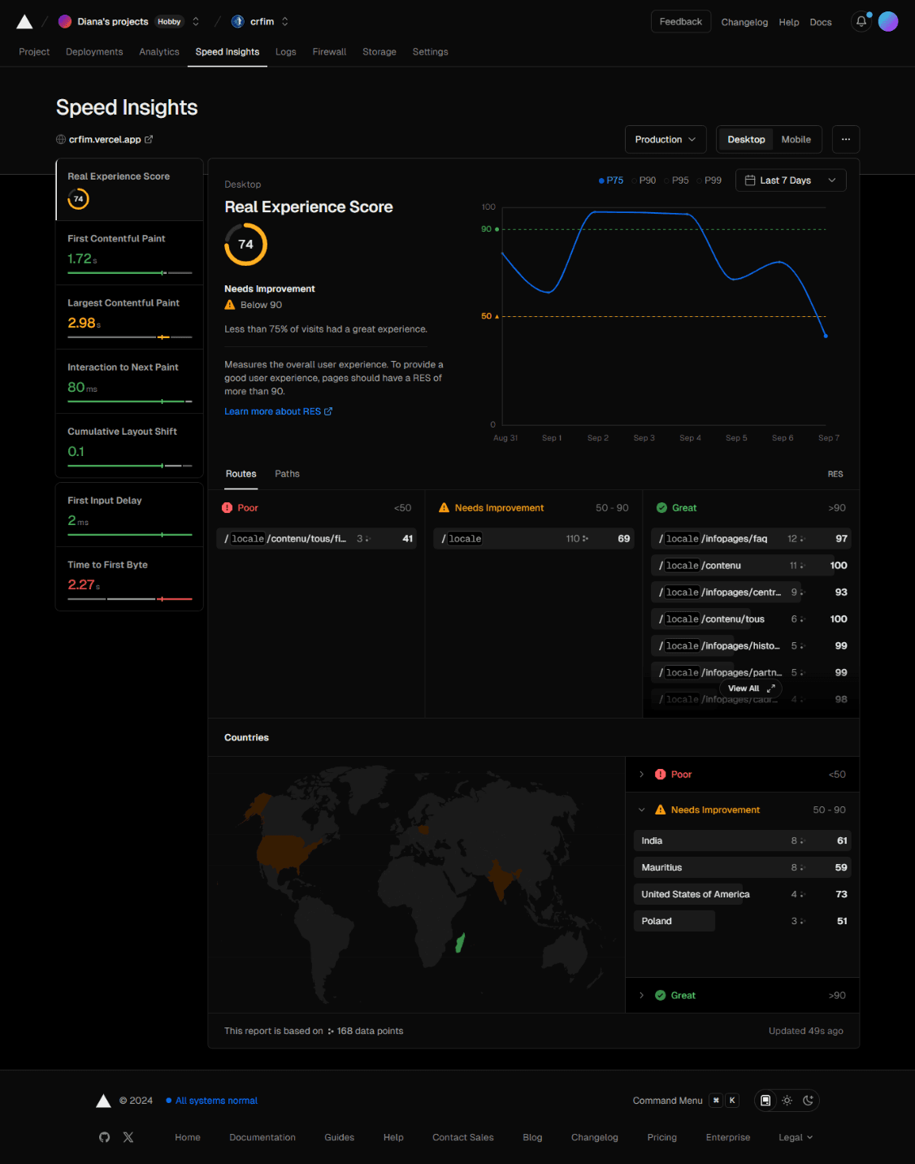This screenshot has height=1164, width=915.
Task: Click Diana's projects team avatar
Action: pyautogui.click(x=65, y=22)
